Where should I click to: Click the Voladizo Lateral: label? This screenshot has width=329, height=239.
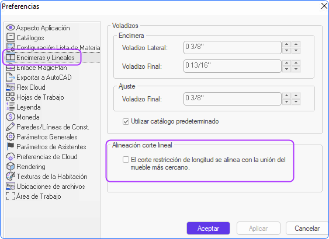(145, 48)
